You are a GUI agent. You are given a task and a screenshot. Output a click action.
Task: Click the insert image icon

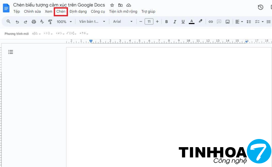click(227, 22)
